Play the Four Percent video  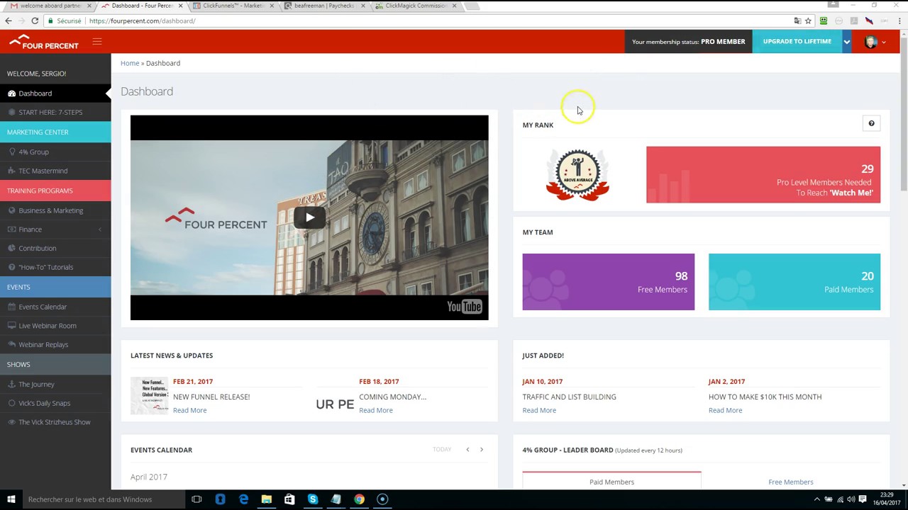[x=309, y=217]
